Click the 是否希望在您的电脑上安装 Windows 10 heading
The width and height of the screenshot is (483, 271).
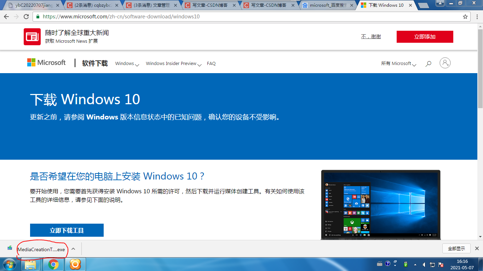tap(117, 176)
